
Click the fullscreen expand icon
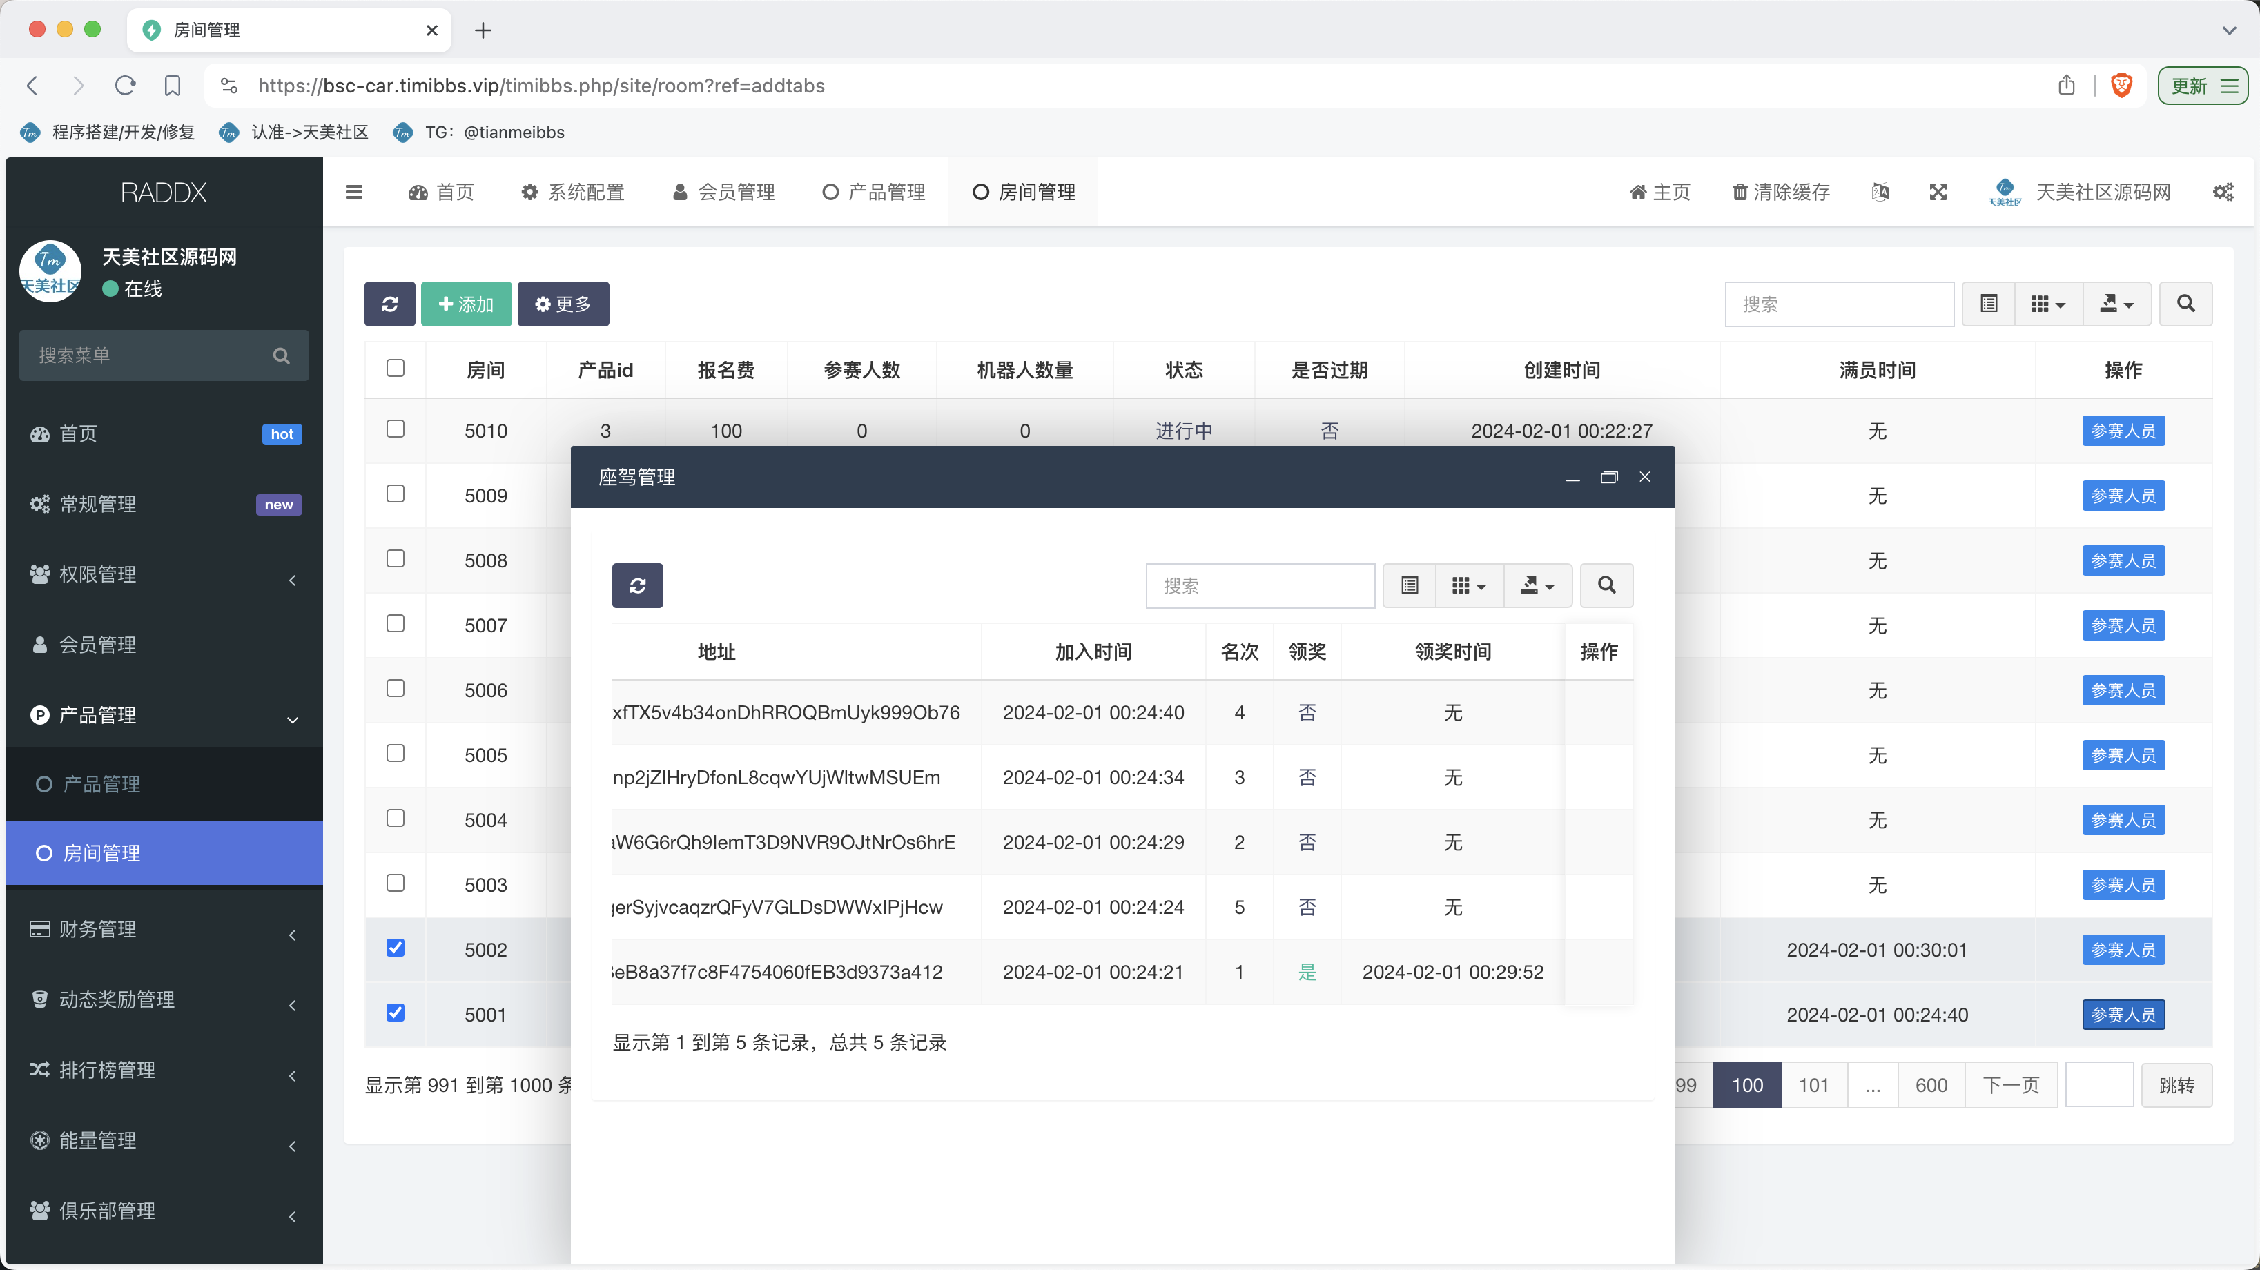coord(1938,192)
